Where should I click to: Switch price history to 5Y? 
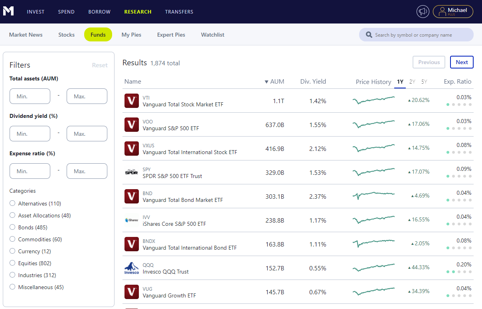click(x=424, y=82)
